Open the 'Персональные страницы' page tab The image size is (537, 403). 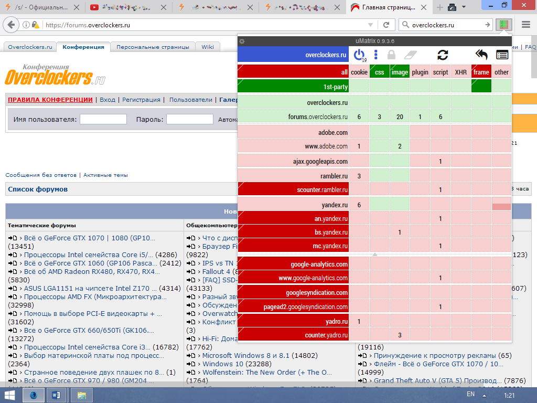pyautogui.click(x=153, y=47)
